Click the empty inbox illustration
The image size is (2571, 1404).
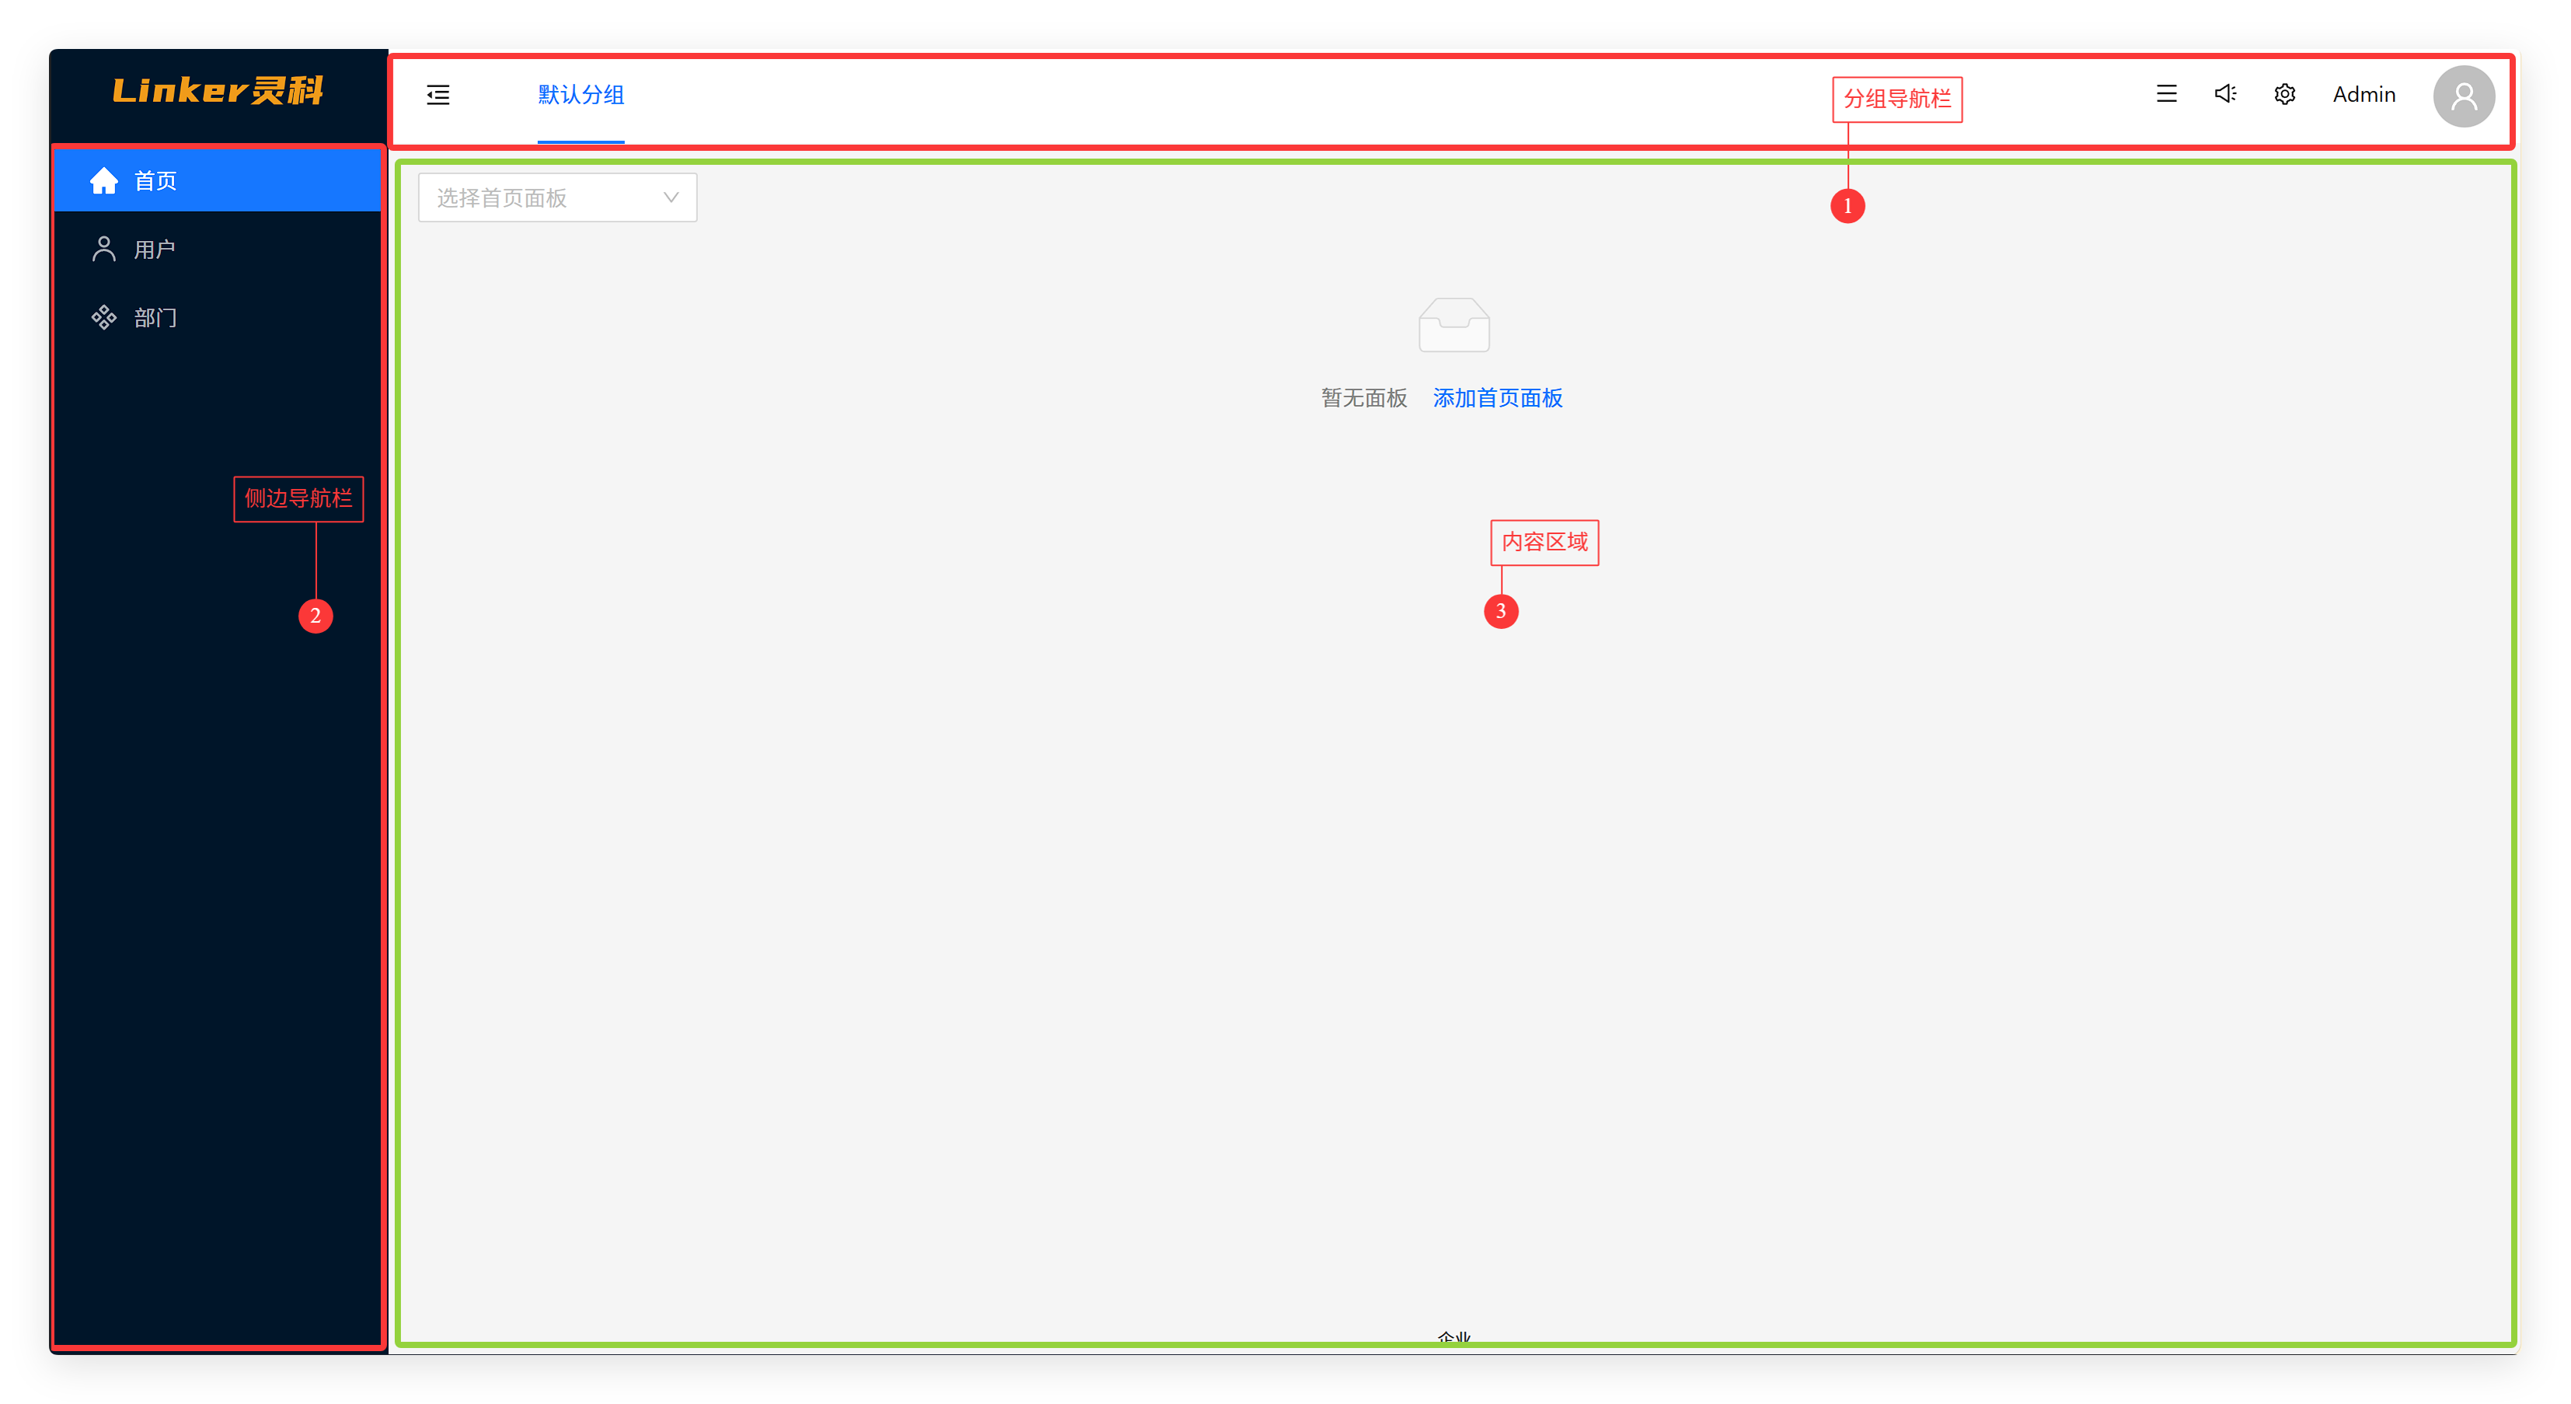pos(1453,324)
